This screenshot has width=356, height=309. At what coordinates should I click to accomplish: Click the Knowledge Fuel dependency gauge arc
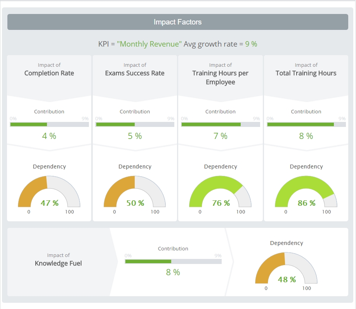click(286, 268)
